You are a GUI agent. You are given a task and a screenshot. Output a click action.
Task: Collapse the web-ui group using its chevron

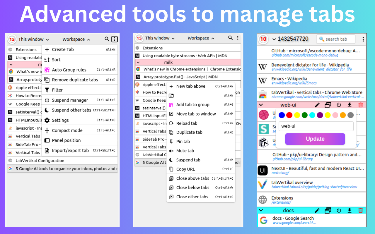(261, 105)
